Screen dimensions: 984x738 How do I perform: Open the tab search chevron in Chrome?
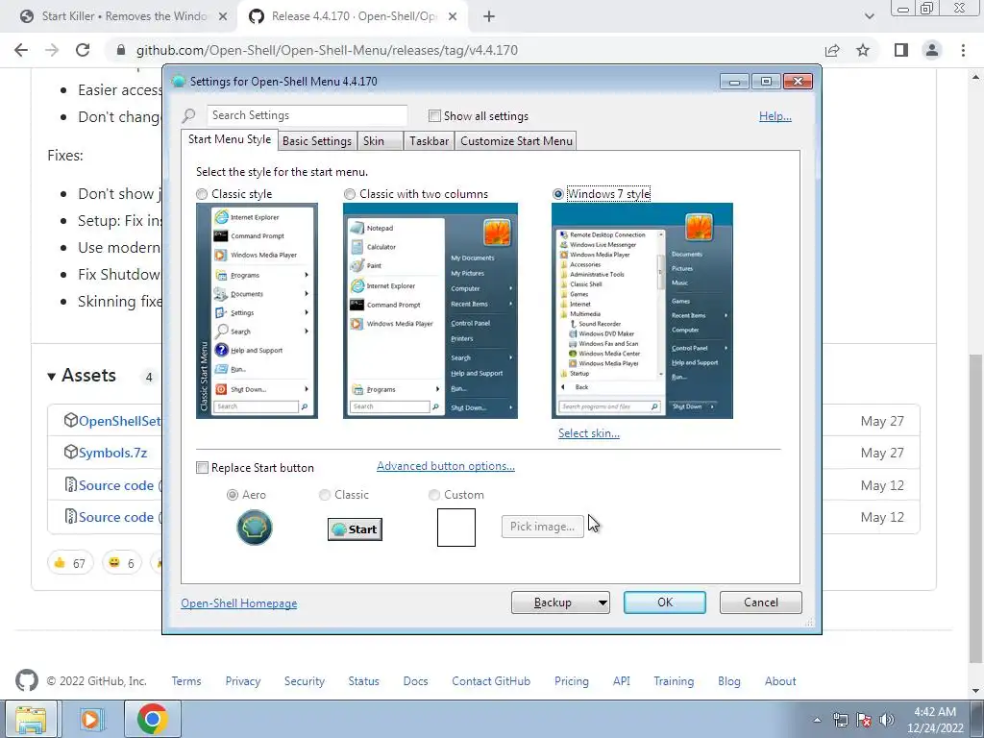(869, 16)
